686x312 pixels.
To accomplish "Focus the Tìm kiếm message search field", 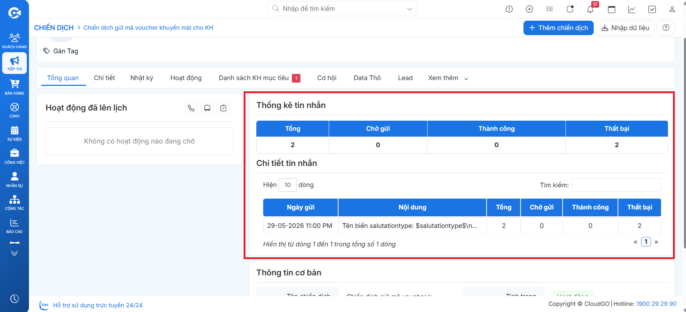I will [616, 185].
